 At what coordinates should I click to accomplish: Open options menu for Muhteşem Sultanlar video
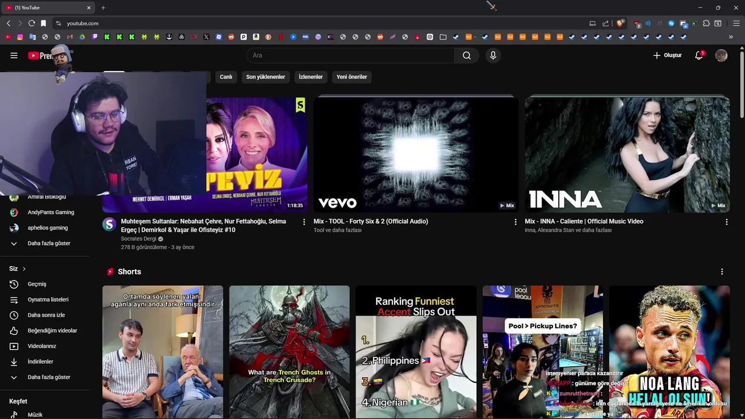pyautogui.click(x=304, y=222)
